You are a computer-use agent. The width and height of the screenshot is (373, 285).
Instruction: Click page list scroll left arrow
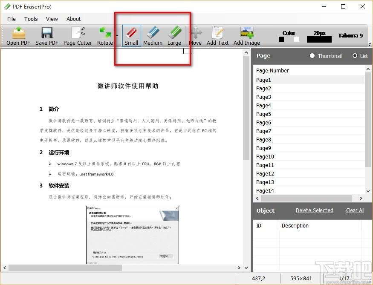[x=257, y=198]
